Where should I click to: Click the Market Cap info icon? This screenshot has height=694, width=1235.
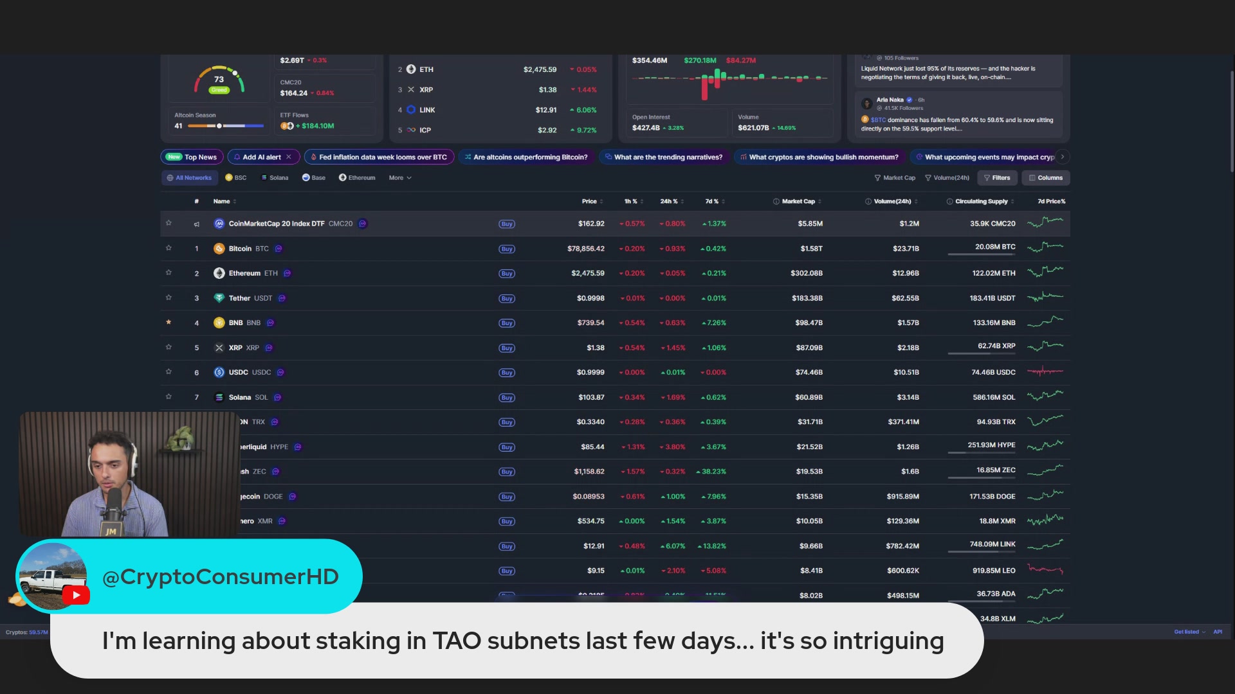[776, 201]
